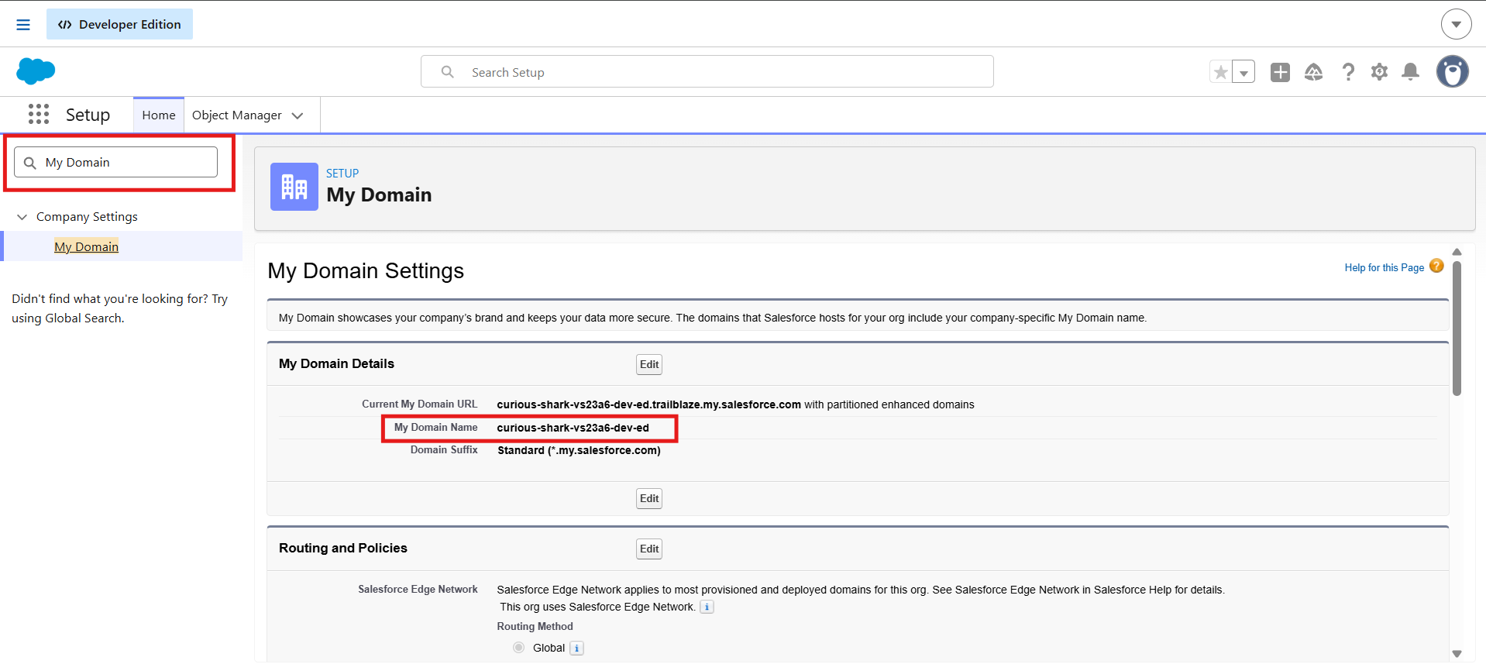Click the My Domain Details section title

(336, 363)
